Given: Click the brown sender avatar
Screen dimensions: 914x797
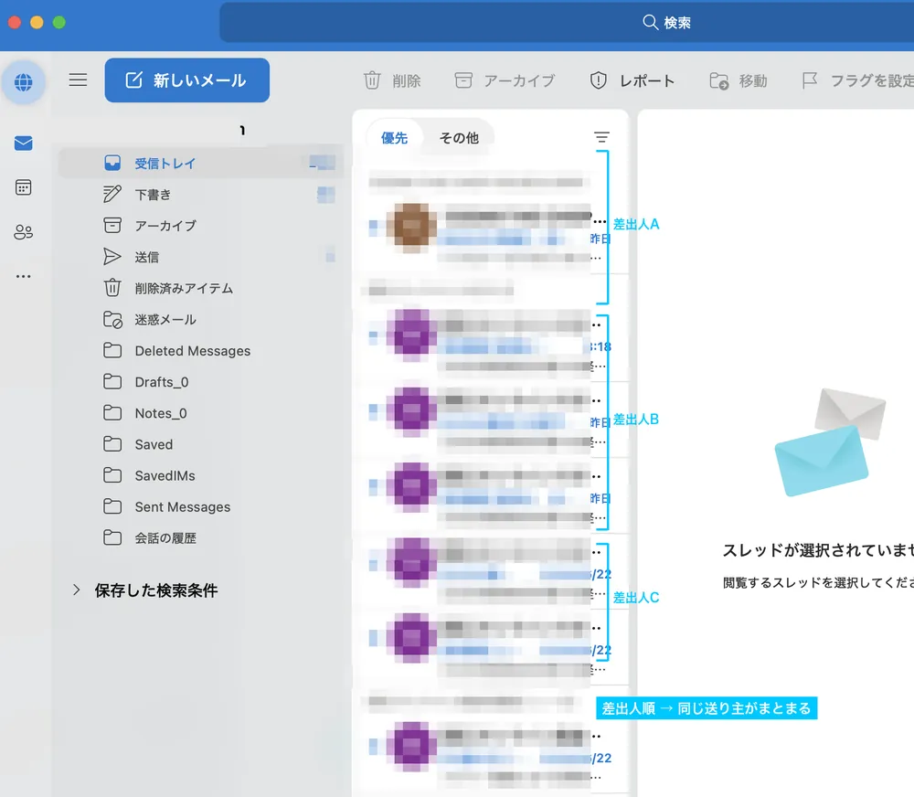Looking at the screenshot, I should 412,226.
